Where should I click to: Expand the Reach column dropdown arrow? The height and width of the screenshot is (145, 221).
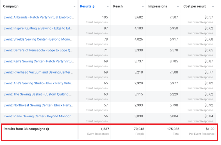click(143, 6)
